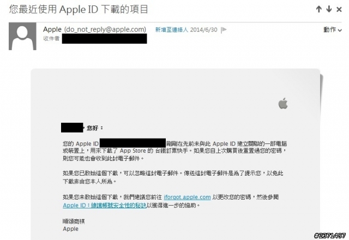Click the sender address do_not_reply@apple.com
The height and width of the screenshot is (240, 349).
(x=105, y=29)
